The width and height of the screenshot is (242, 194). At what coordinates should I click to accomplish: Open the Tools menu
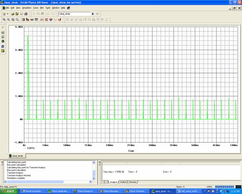coord(48,8)
